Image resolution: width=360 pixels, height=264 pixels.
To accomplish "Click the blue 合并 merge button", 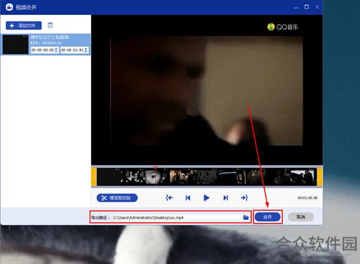I will click(x=268, y=217).
